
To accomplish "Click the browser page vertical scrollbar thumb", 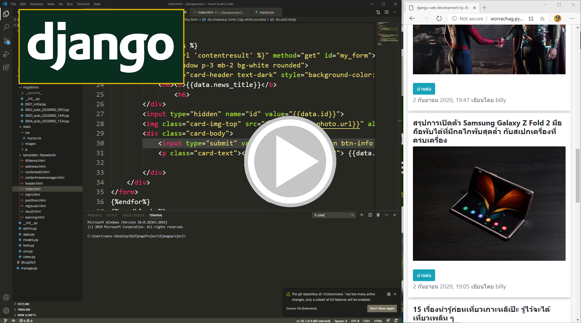I will click(x=578, y=176).
